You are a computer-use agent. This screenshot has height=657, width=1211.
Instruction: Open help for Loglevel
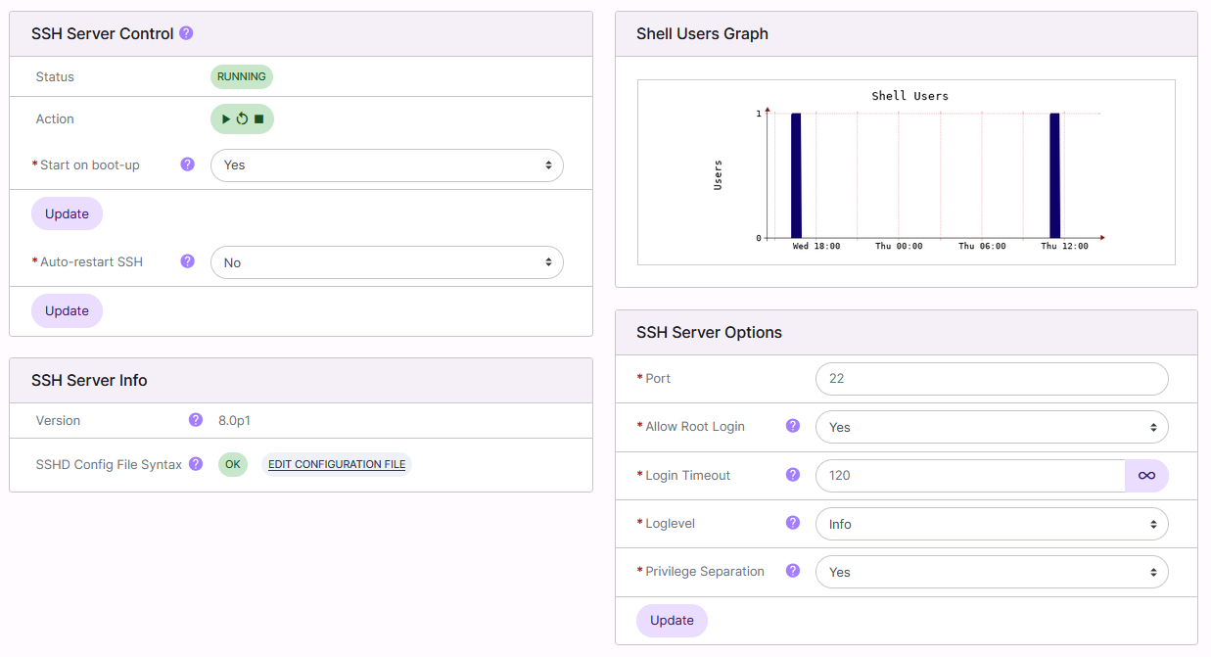point(792,522)
